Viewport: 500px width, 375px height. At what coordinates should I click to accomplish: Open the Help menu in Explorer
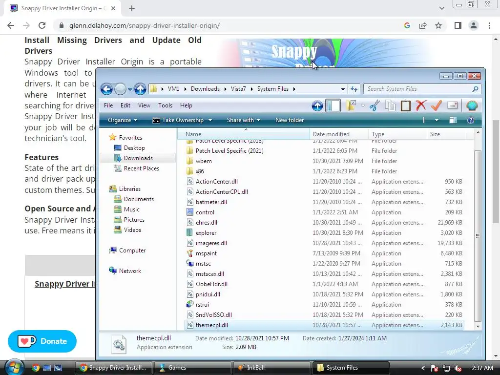186,105
